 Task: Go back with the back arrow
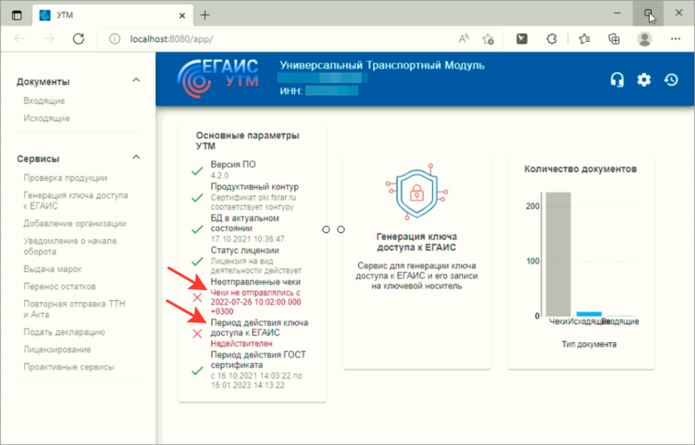[x=20, y=39]
